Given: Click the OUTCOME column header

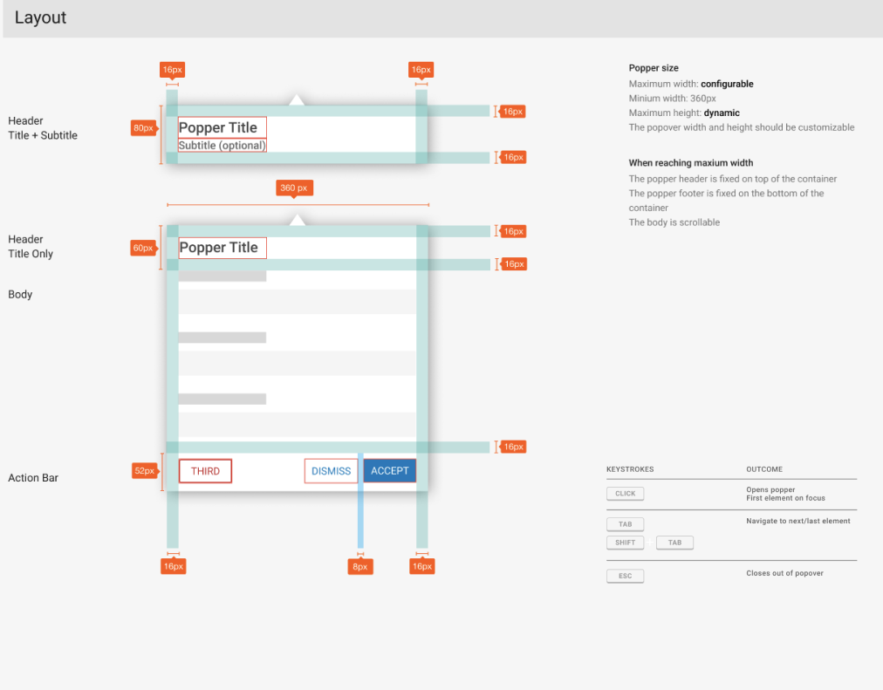Looking at the screenshot, I should [x=764, y=469].
